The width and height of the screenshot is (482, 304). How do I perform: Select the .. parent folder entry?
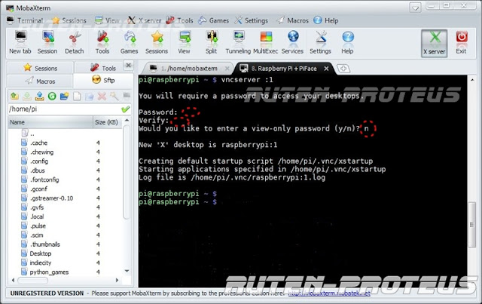click(28, 134)
